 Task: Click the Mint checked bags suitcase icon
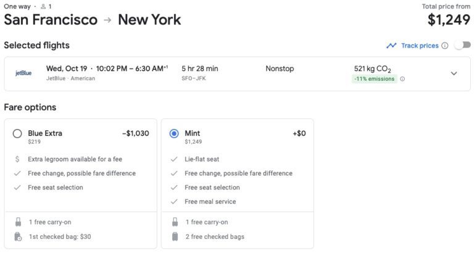tap(175, 237)
